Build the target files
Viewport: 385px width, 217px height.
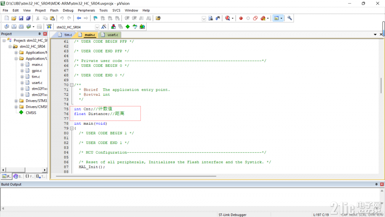(x=14, y=26)
